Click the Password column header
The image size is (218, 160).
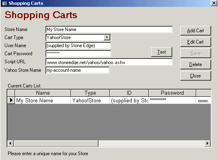pyautogui.click(x=172, y=93)
